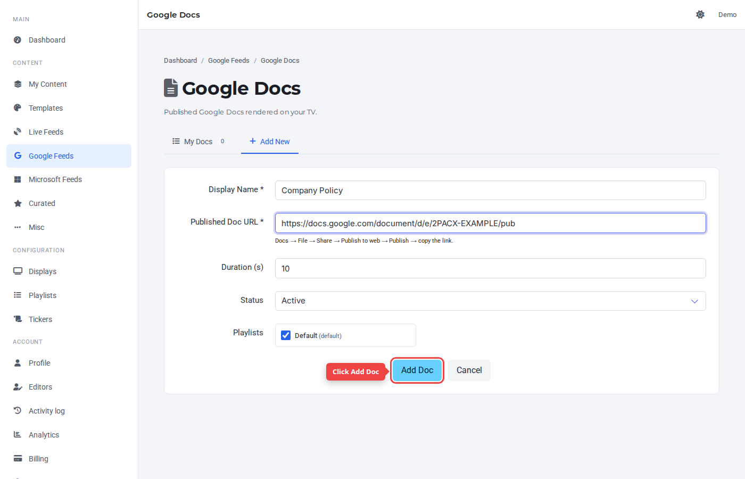Open the Status dropdown showing Active
Screen dimensions: 745x479
coord(490,301)
